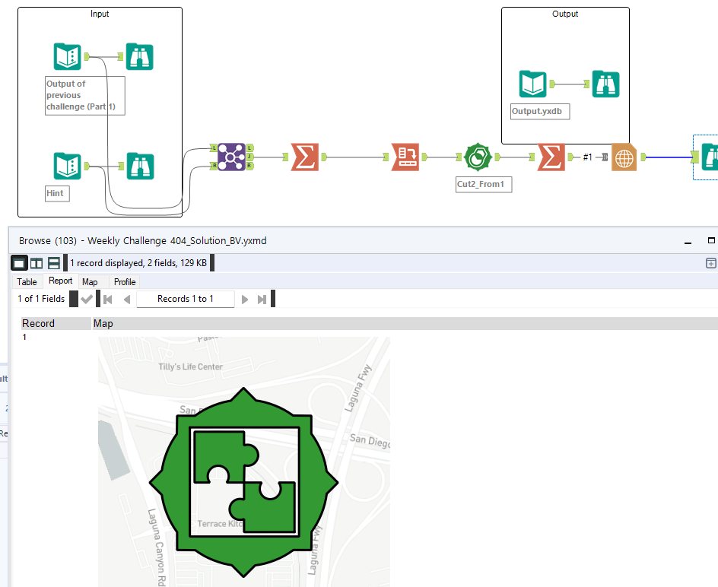The image size is (718, 587).
Task: Go to next record
Action: click(x=244, y=299)
